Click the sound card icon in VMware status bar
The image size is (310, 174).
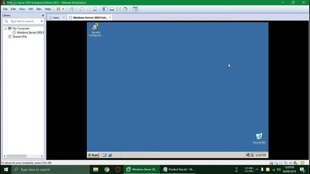coord(295,163)
